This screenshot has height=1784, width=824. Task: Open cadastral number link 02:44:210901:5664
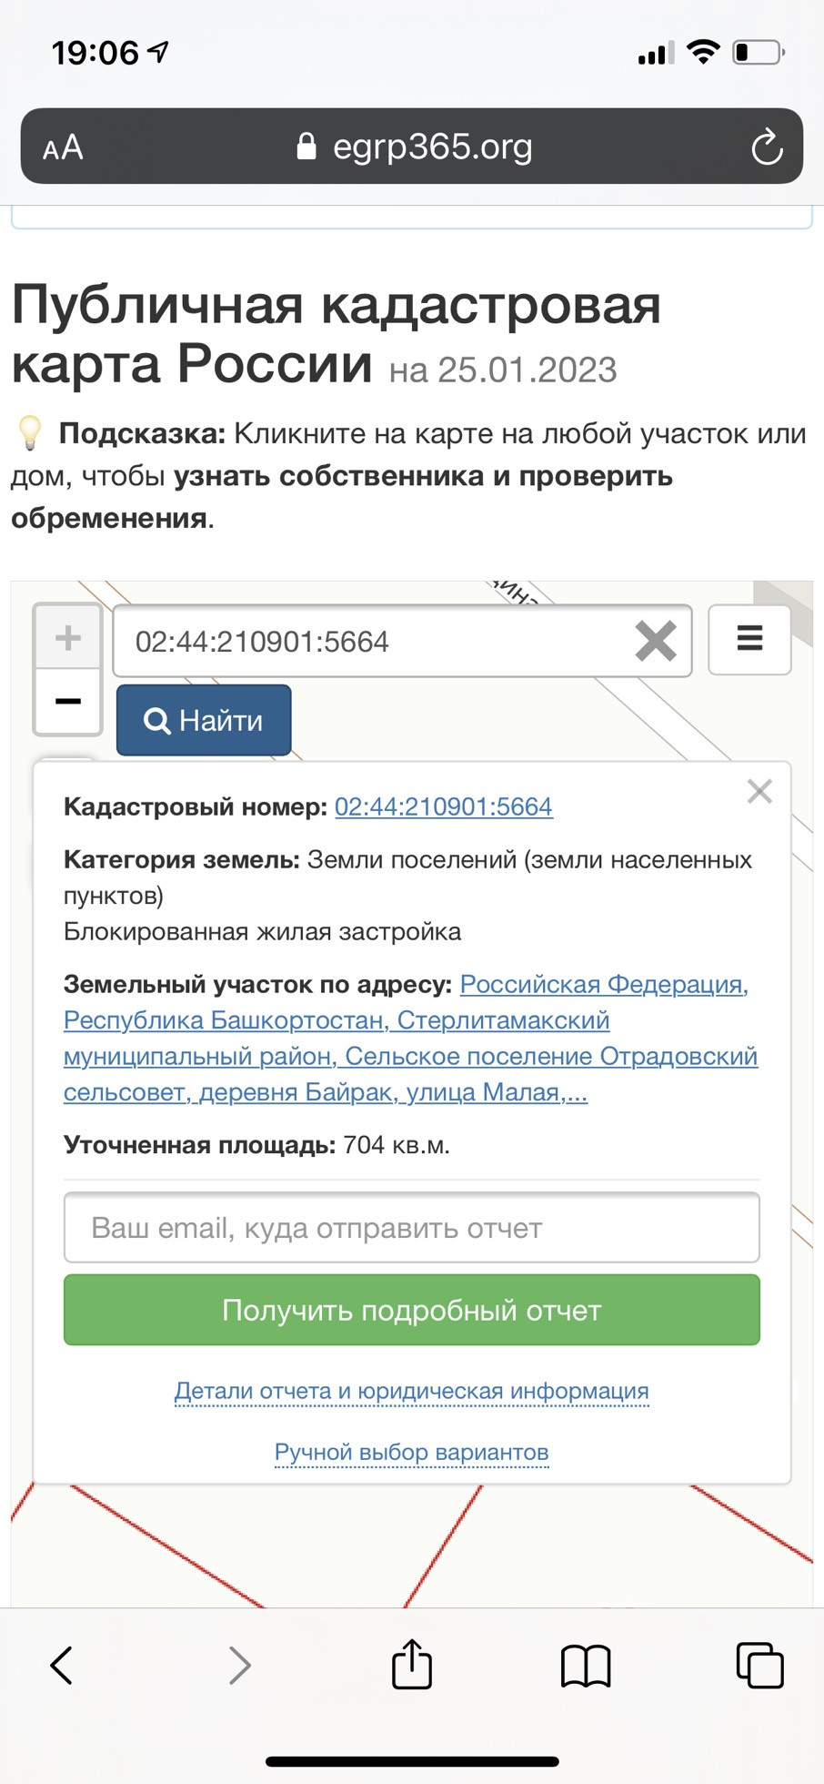coord(443,806)
